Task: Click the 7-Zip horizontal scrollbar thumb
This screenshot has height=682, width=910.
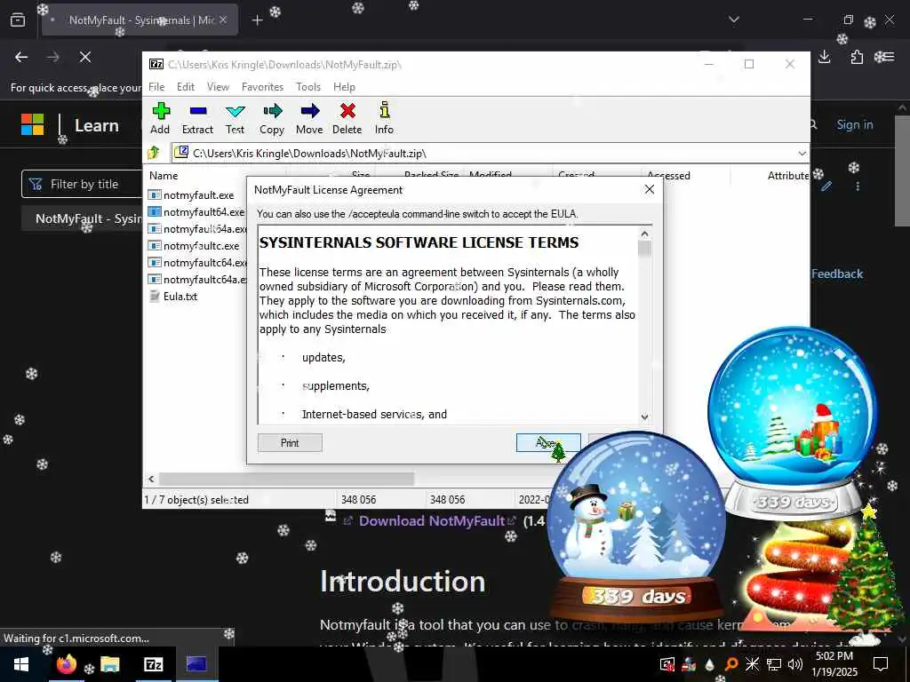Action: pyautogui.click(x=287, y=479)
